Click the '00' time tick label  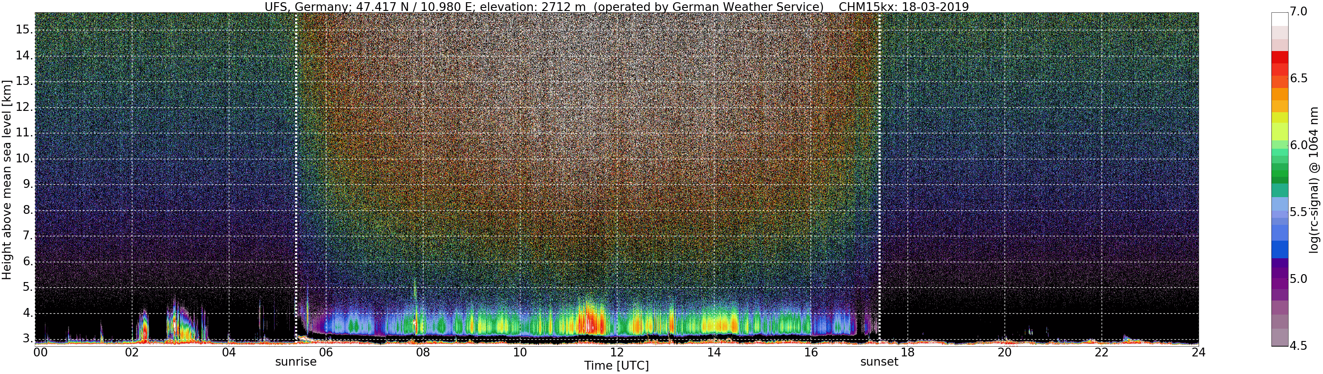[41, 352]
